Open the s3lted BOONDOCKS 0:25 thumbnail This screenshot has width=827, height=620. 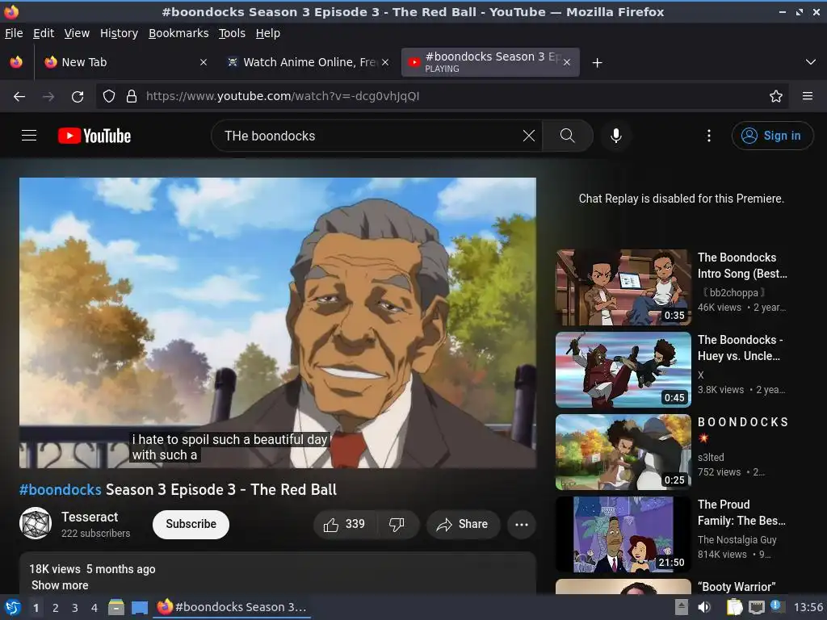[623, 452]
